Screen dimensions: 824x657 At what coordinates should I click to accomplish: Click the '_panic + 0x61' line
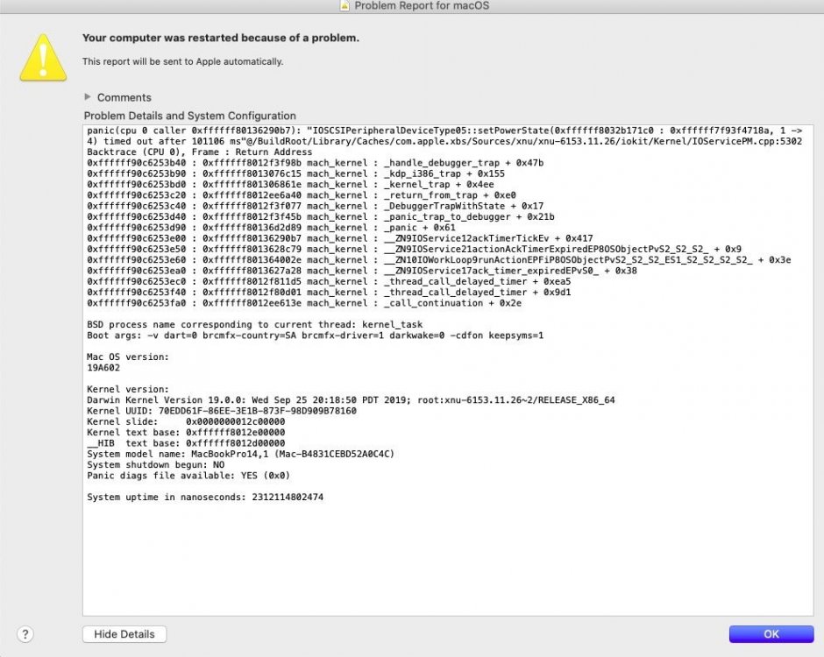click(x=271, y=228)
